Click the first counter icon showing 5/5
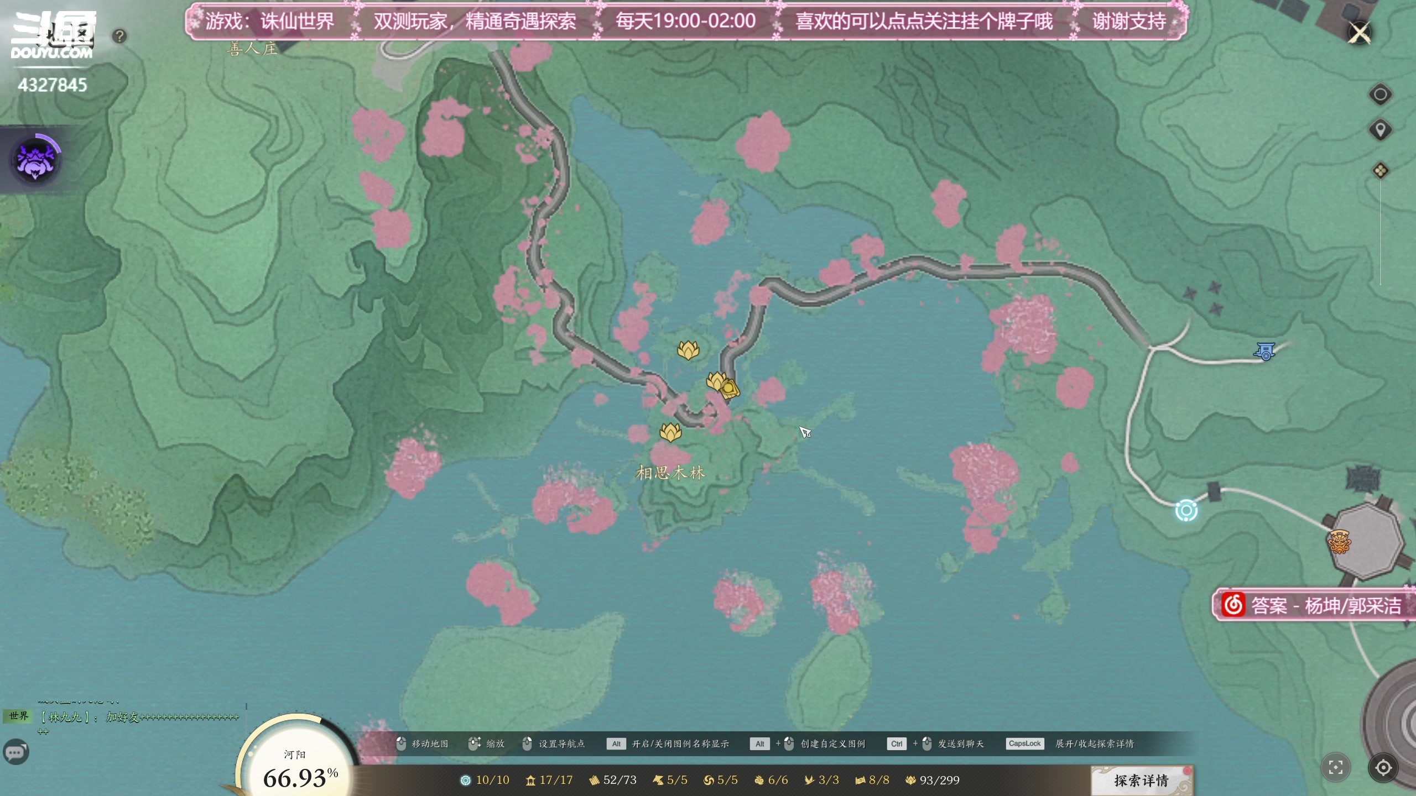 (658, 780)
